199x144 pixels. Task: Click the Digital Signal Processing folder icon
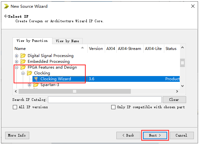[x=23, y=56]
